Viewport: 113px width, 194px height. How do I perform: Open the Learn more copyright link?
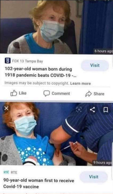tap(81, 84)
